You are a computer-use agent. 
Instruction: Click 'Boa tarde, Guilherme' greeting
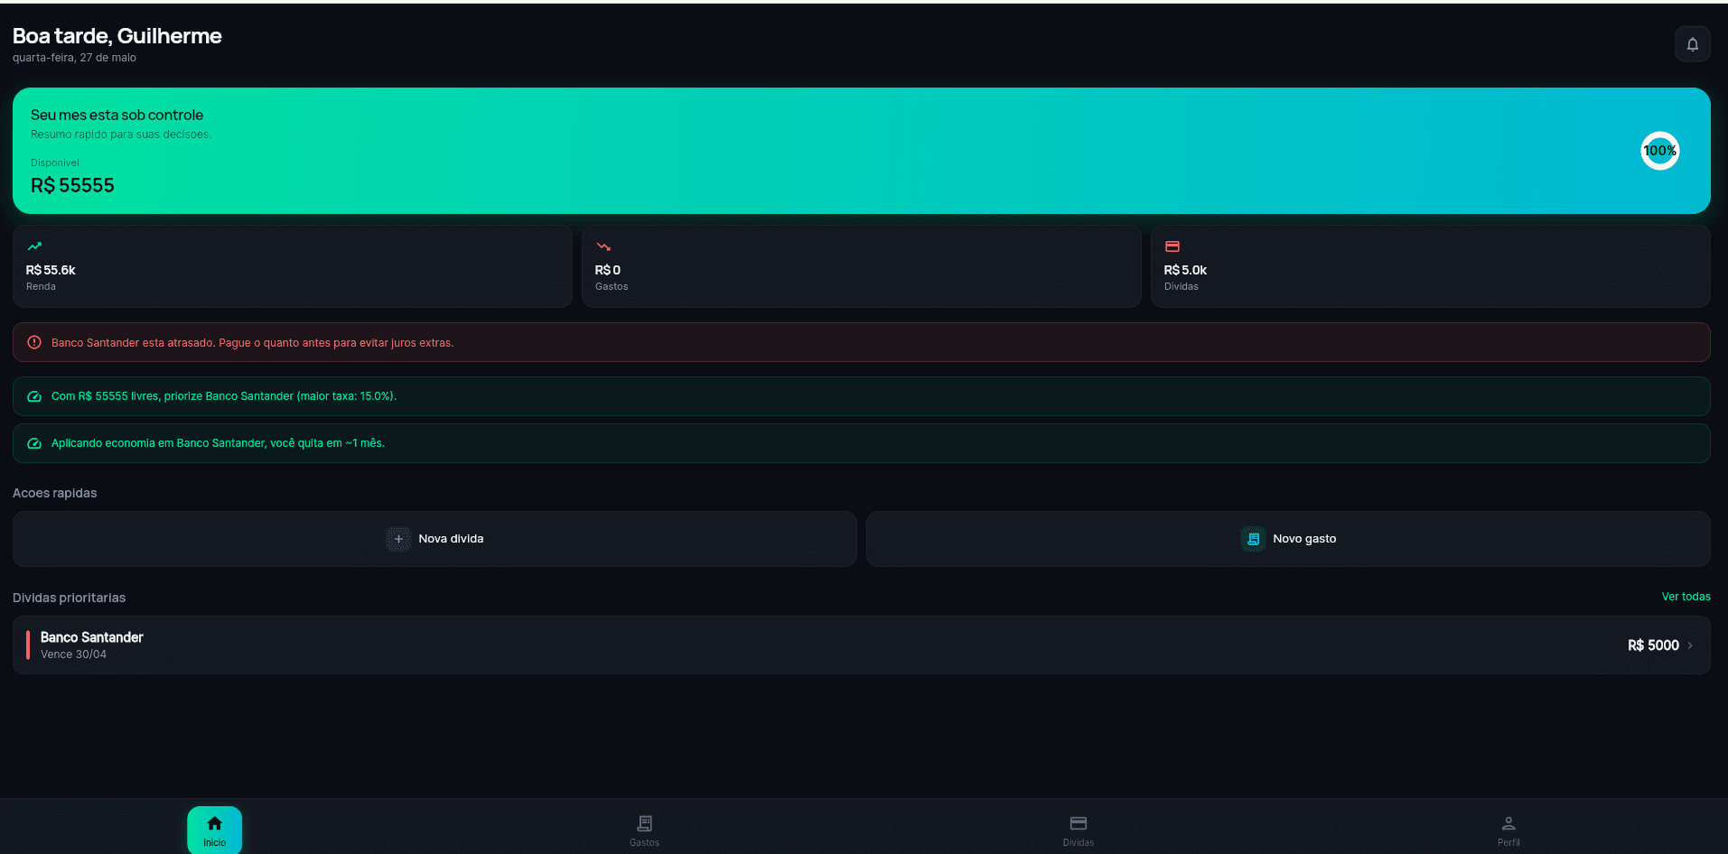(x=117, y=35)
